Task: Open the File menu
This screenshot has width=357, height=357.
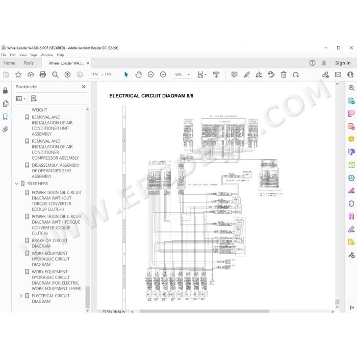Action: (x=4, y=55)
